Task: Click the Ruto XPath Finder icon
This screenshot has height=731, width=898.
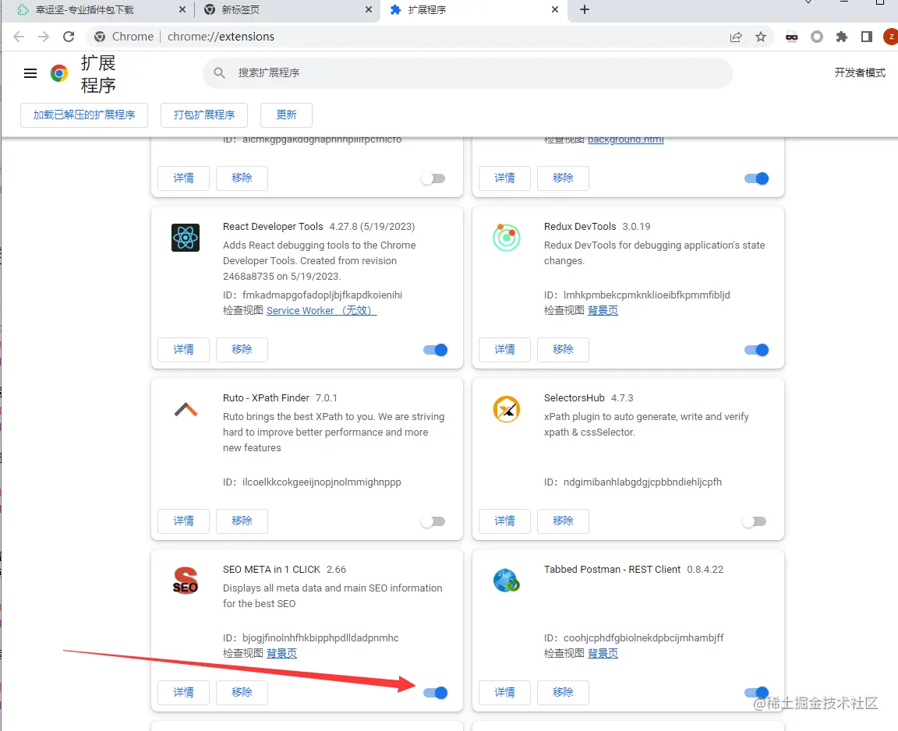Action: pos(186,409)
